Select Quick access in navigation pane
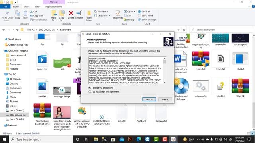255x143 pixels. coord(15,39)
